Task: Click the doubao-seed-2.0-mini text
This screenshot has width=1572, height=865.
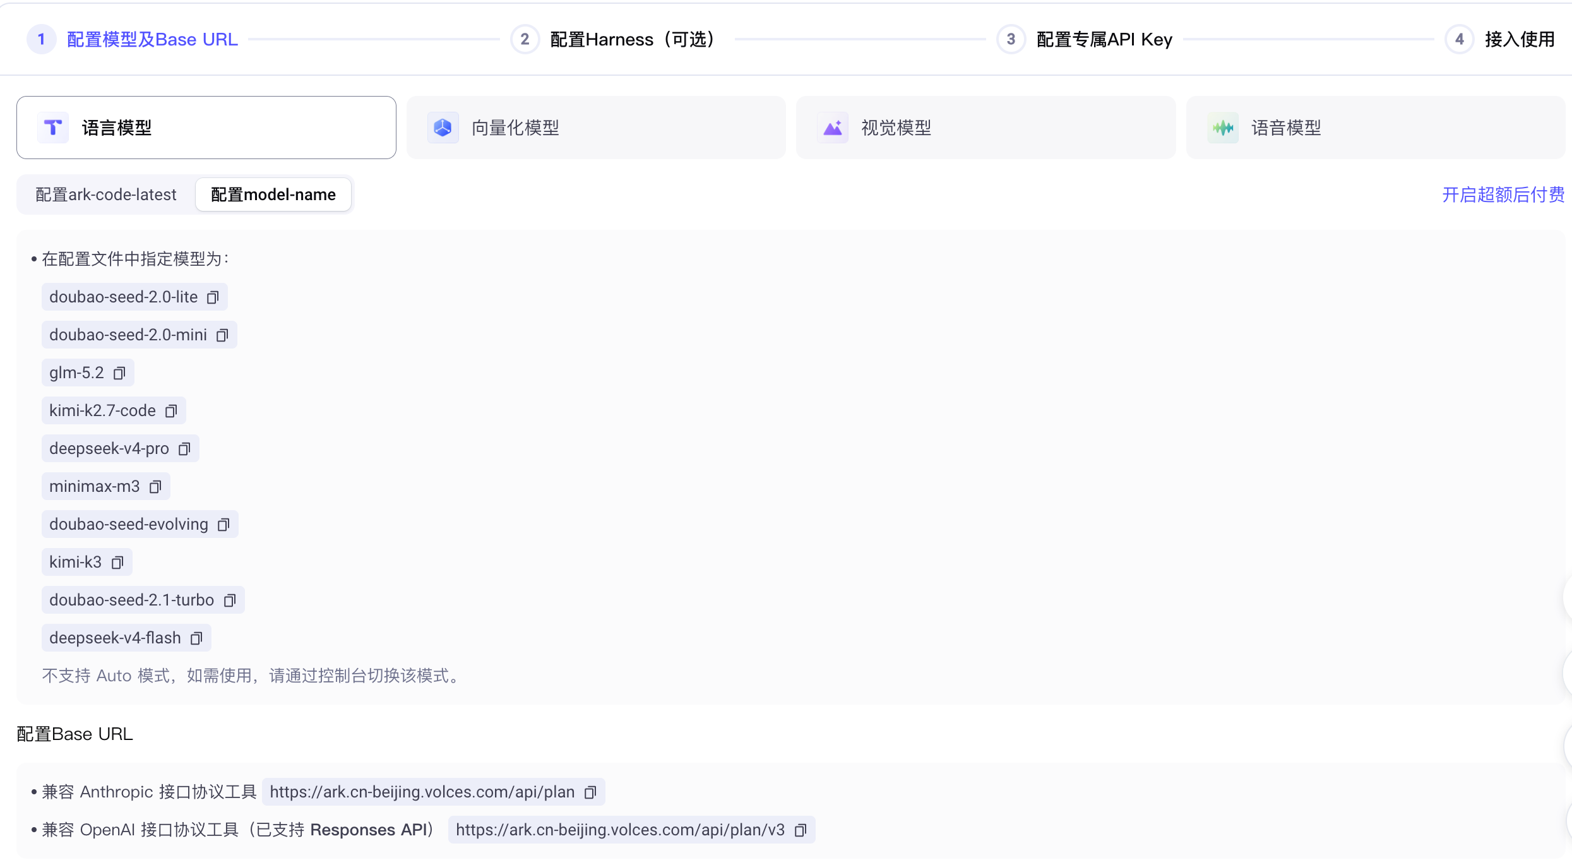Action: 128,335
